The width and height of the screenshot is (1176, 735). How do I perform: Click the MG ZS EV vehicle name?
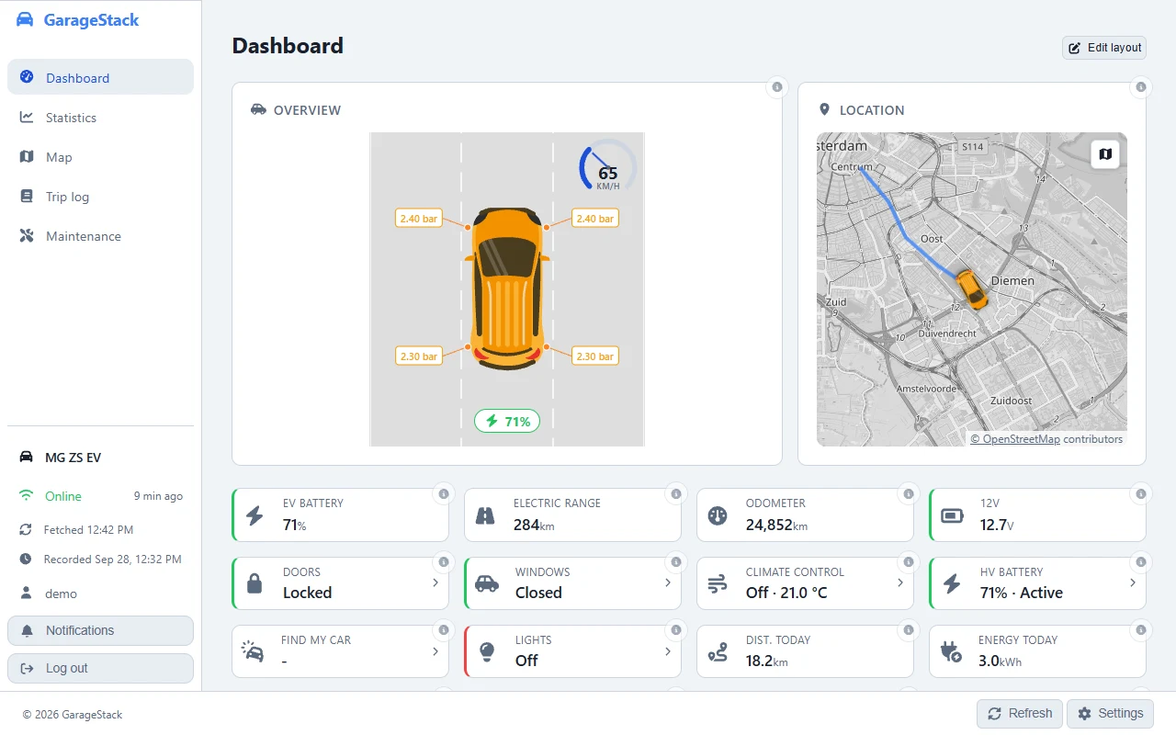coord(73,458)
